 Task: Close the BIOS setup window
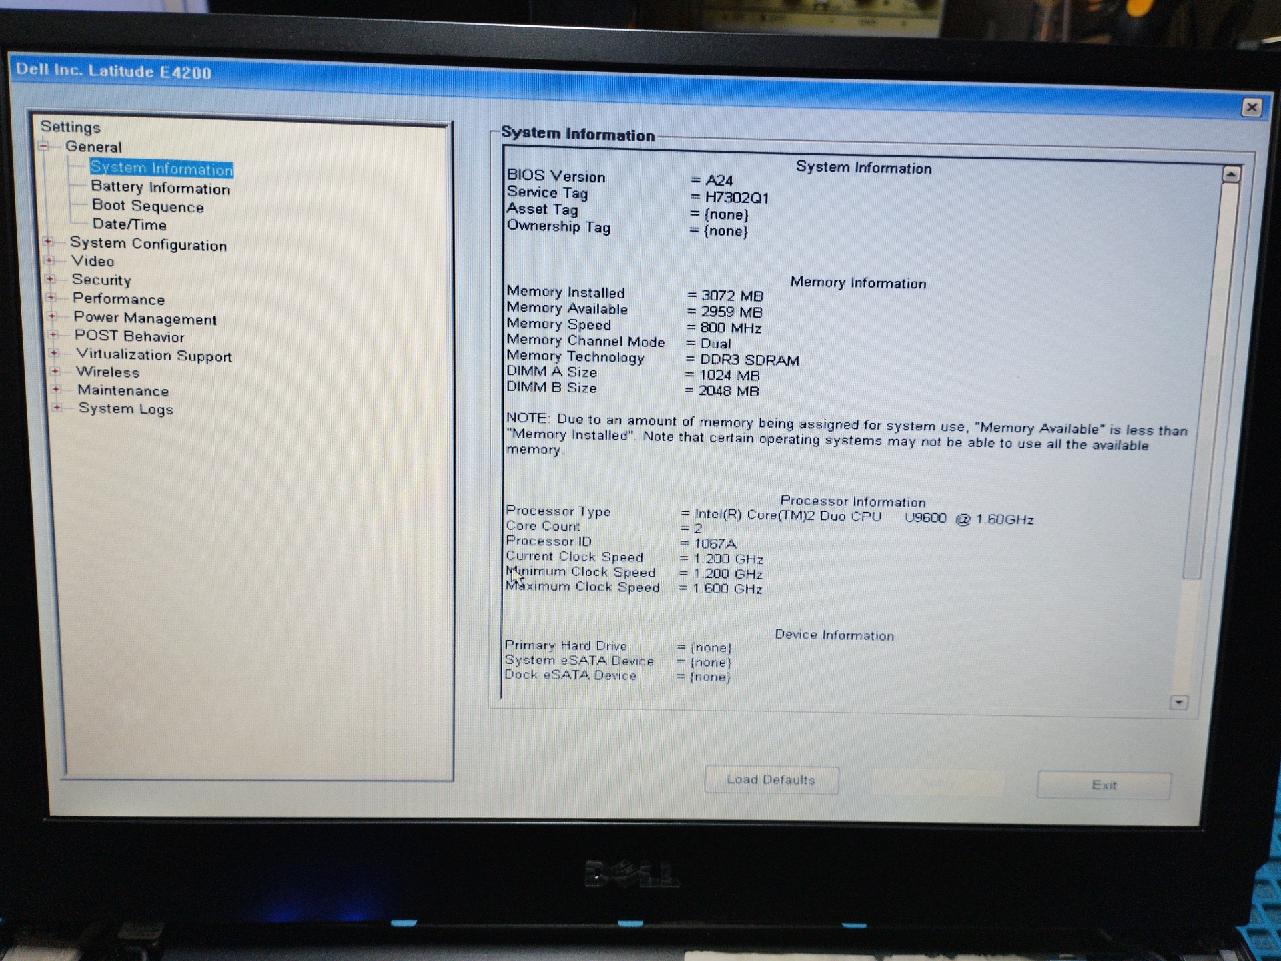1252,107
